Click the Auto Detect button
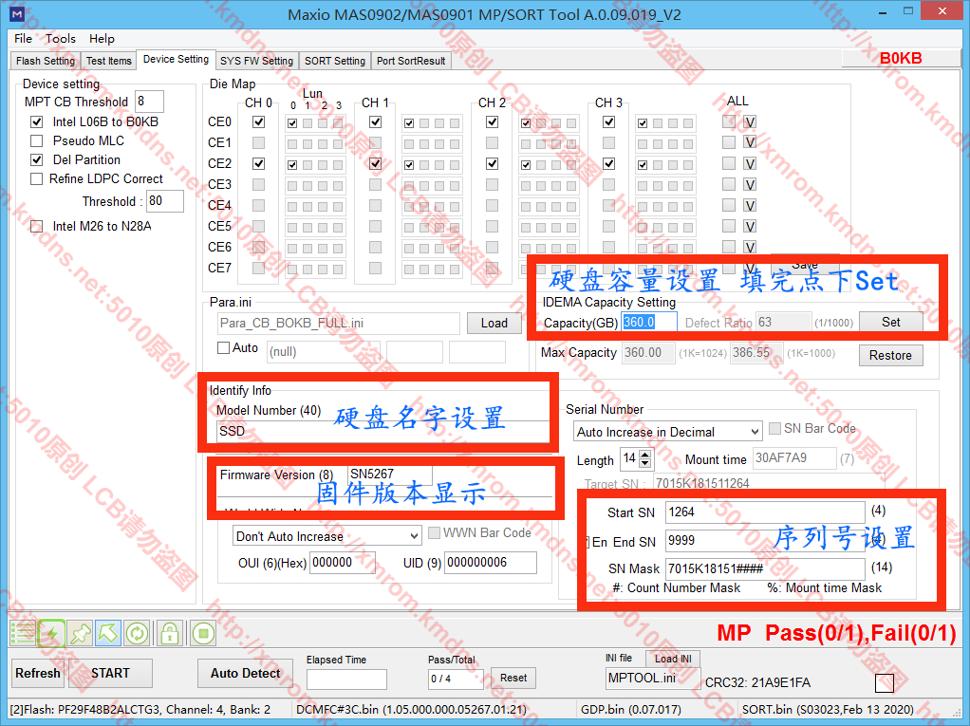The image size is (970, 726). 245,674
